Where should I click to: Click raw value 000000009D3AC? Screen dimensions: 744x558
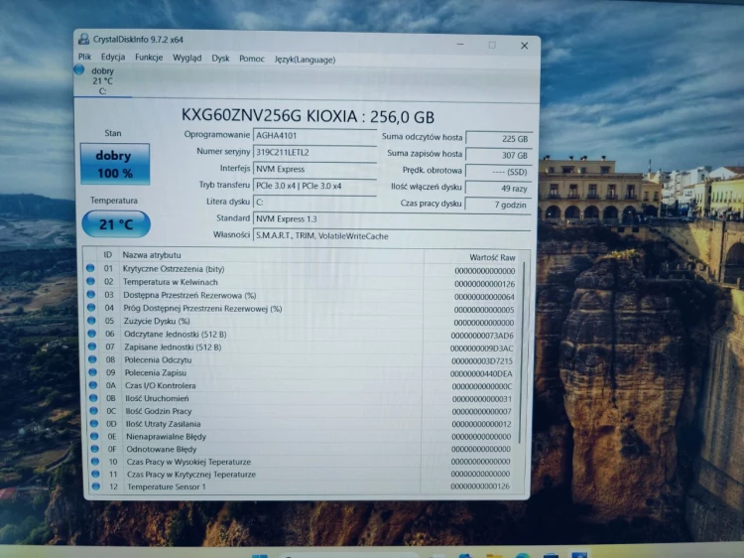pos(481,349)
